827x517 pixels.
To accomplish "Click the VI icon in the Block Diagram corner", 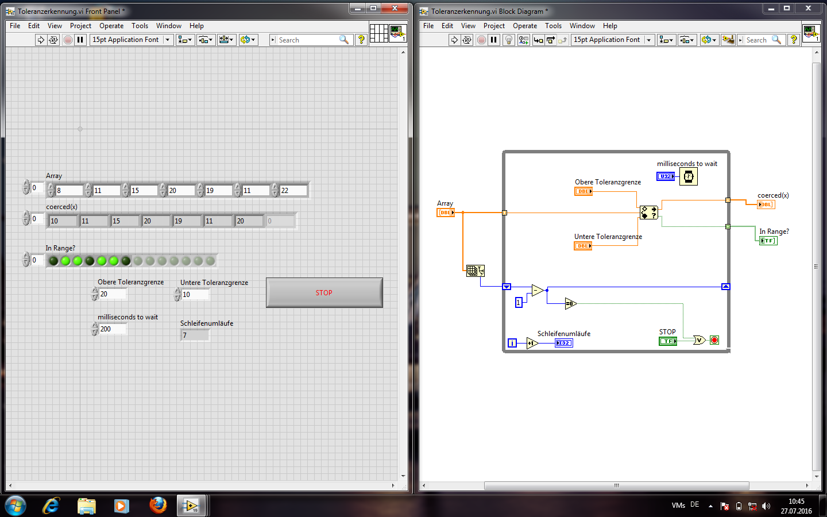I will point(811,33).
